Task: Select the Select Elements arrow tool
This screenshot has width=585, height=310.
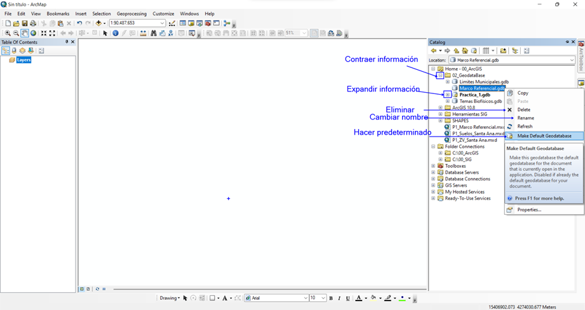Action: tap(105, 33)
